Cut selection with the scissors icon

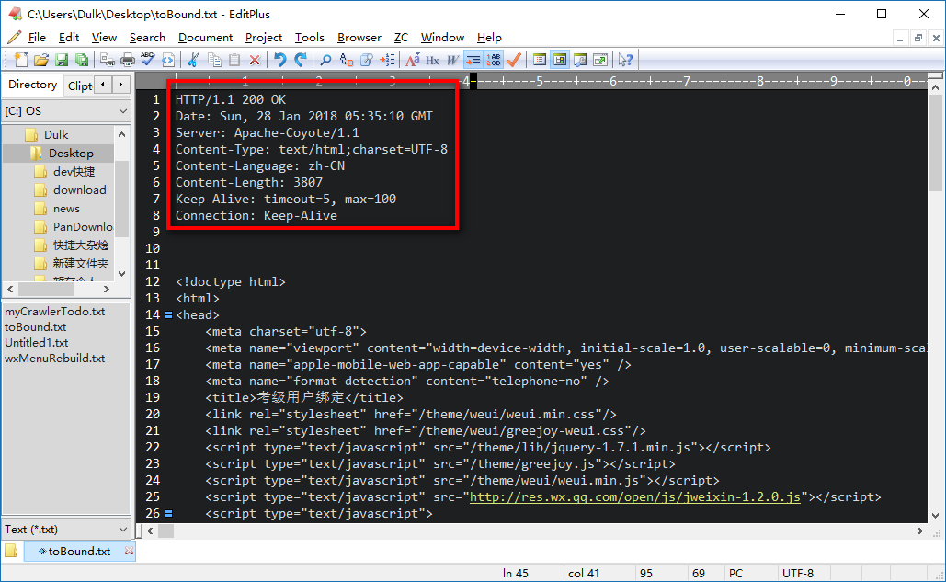tap(194, 60)
